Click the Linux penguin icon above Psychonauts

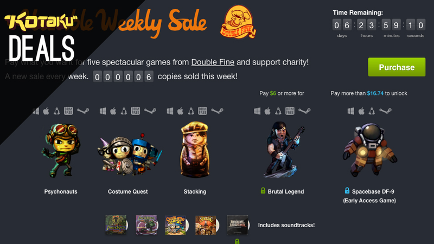pyautogui.click(x=56, y=111)
